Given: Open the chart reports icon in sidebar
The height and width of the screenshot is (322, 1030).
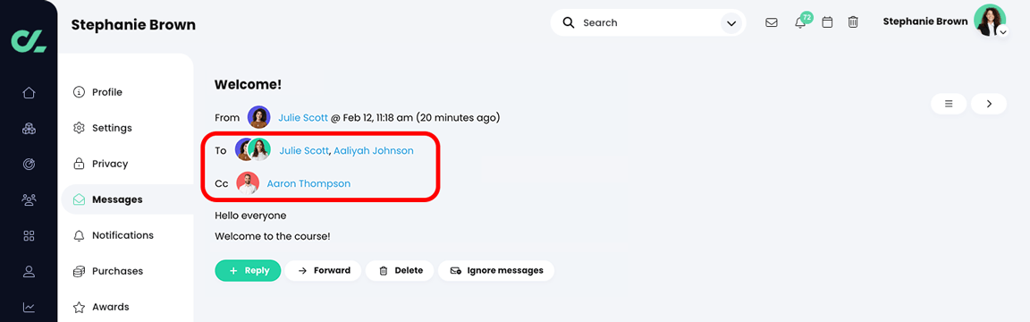Looking at the screenshot, I should coord(29,307).
